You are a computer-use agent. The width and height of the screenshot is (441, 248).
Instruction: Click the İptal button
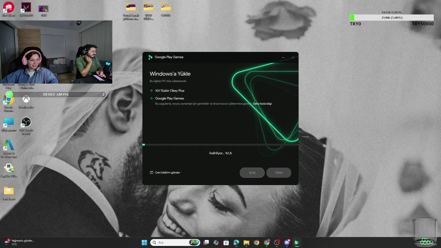pos(252,173)
